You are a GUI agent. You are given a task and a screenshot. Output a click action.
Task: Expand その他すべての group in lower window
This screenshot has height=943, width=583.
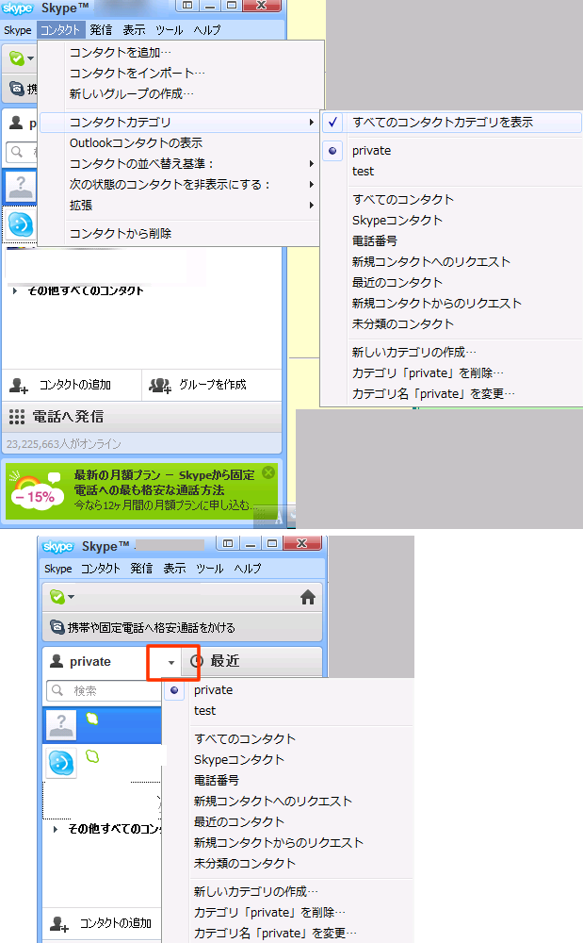pyautogui.click(x=56, y=829)
